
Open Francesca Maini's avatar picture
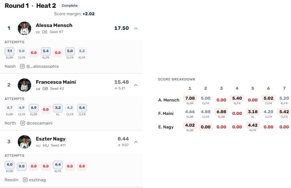point(24,85)
